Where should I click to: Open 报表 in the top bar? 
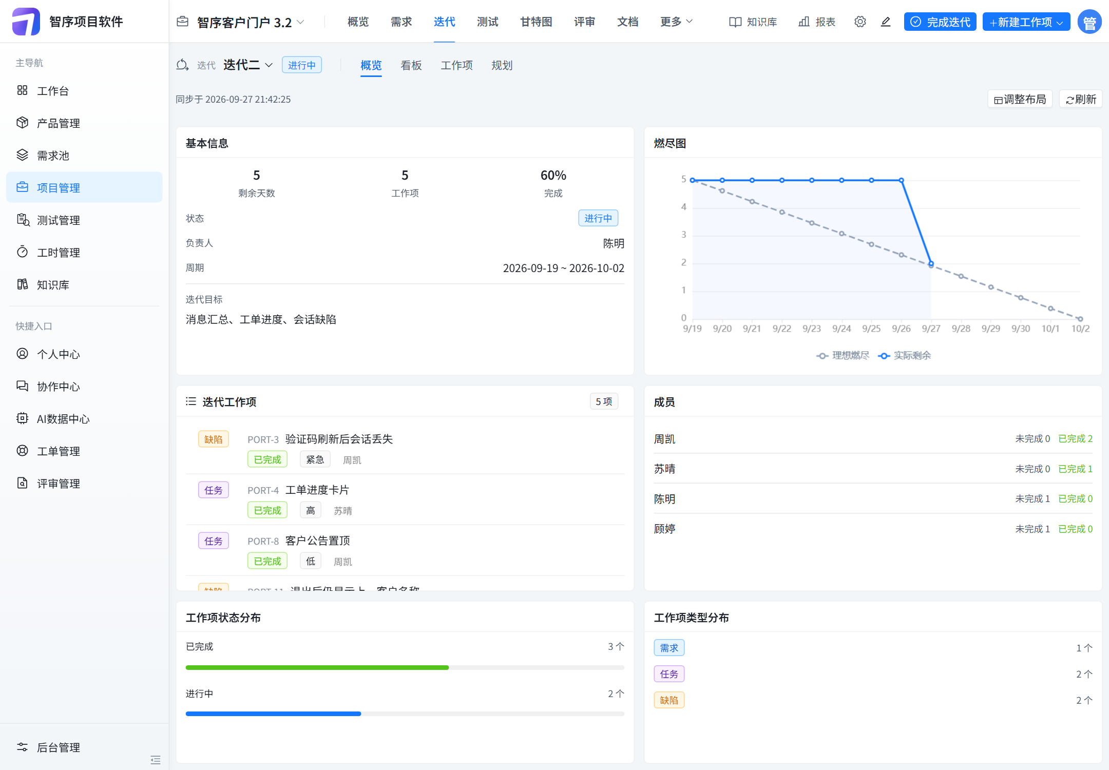click(817, 22)
